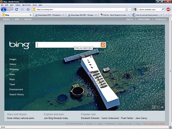
Task: Open the address bar history dropdown
Action: tap(130, 10)
